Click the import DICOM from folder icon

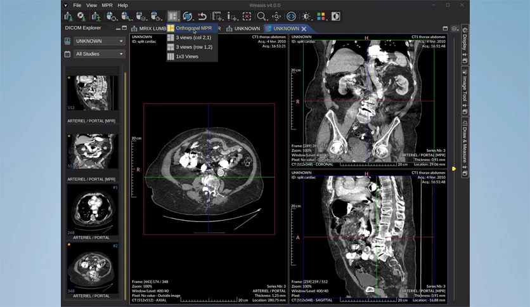point(68,16)
